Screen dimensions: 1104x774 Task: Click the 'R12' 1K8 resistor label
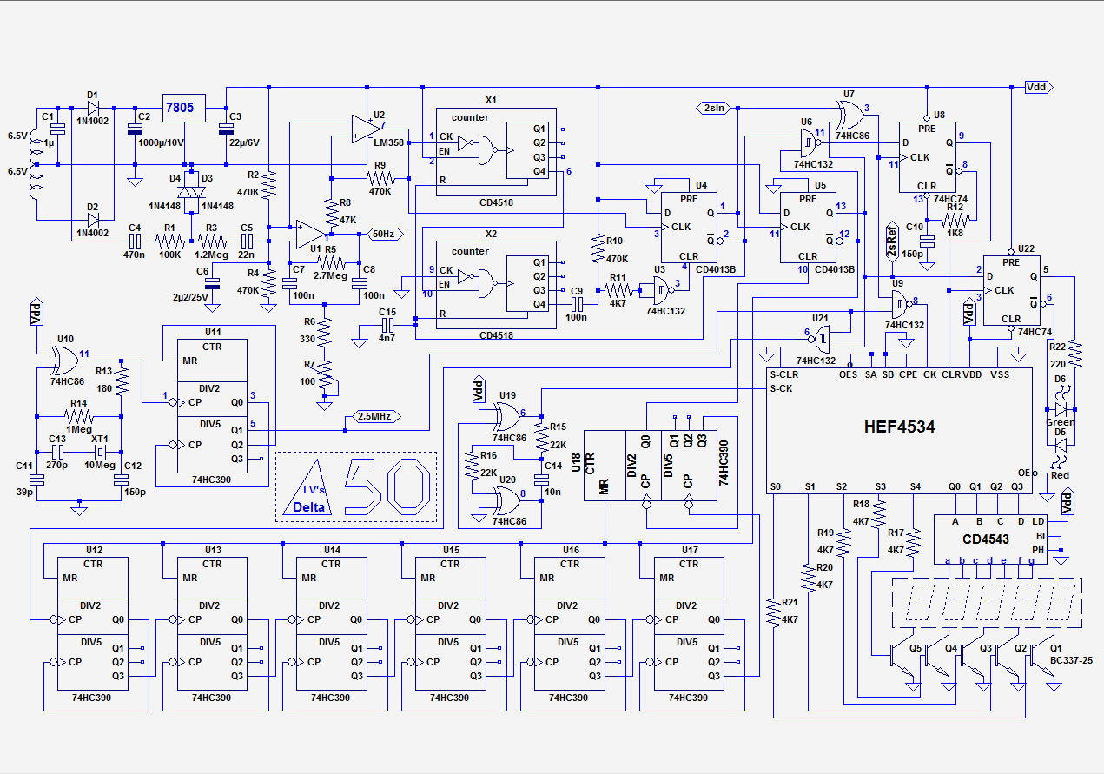click(x=955, y=207)
